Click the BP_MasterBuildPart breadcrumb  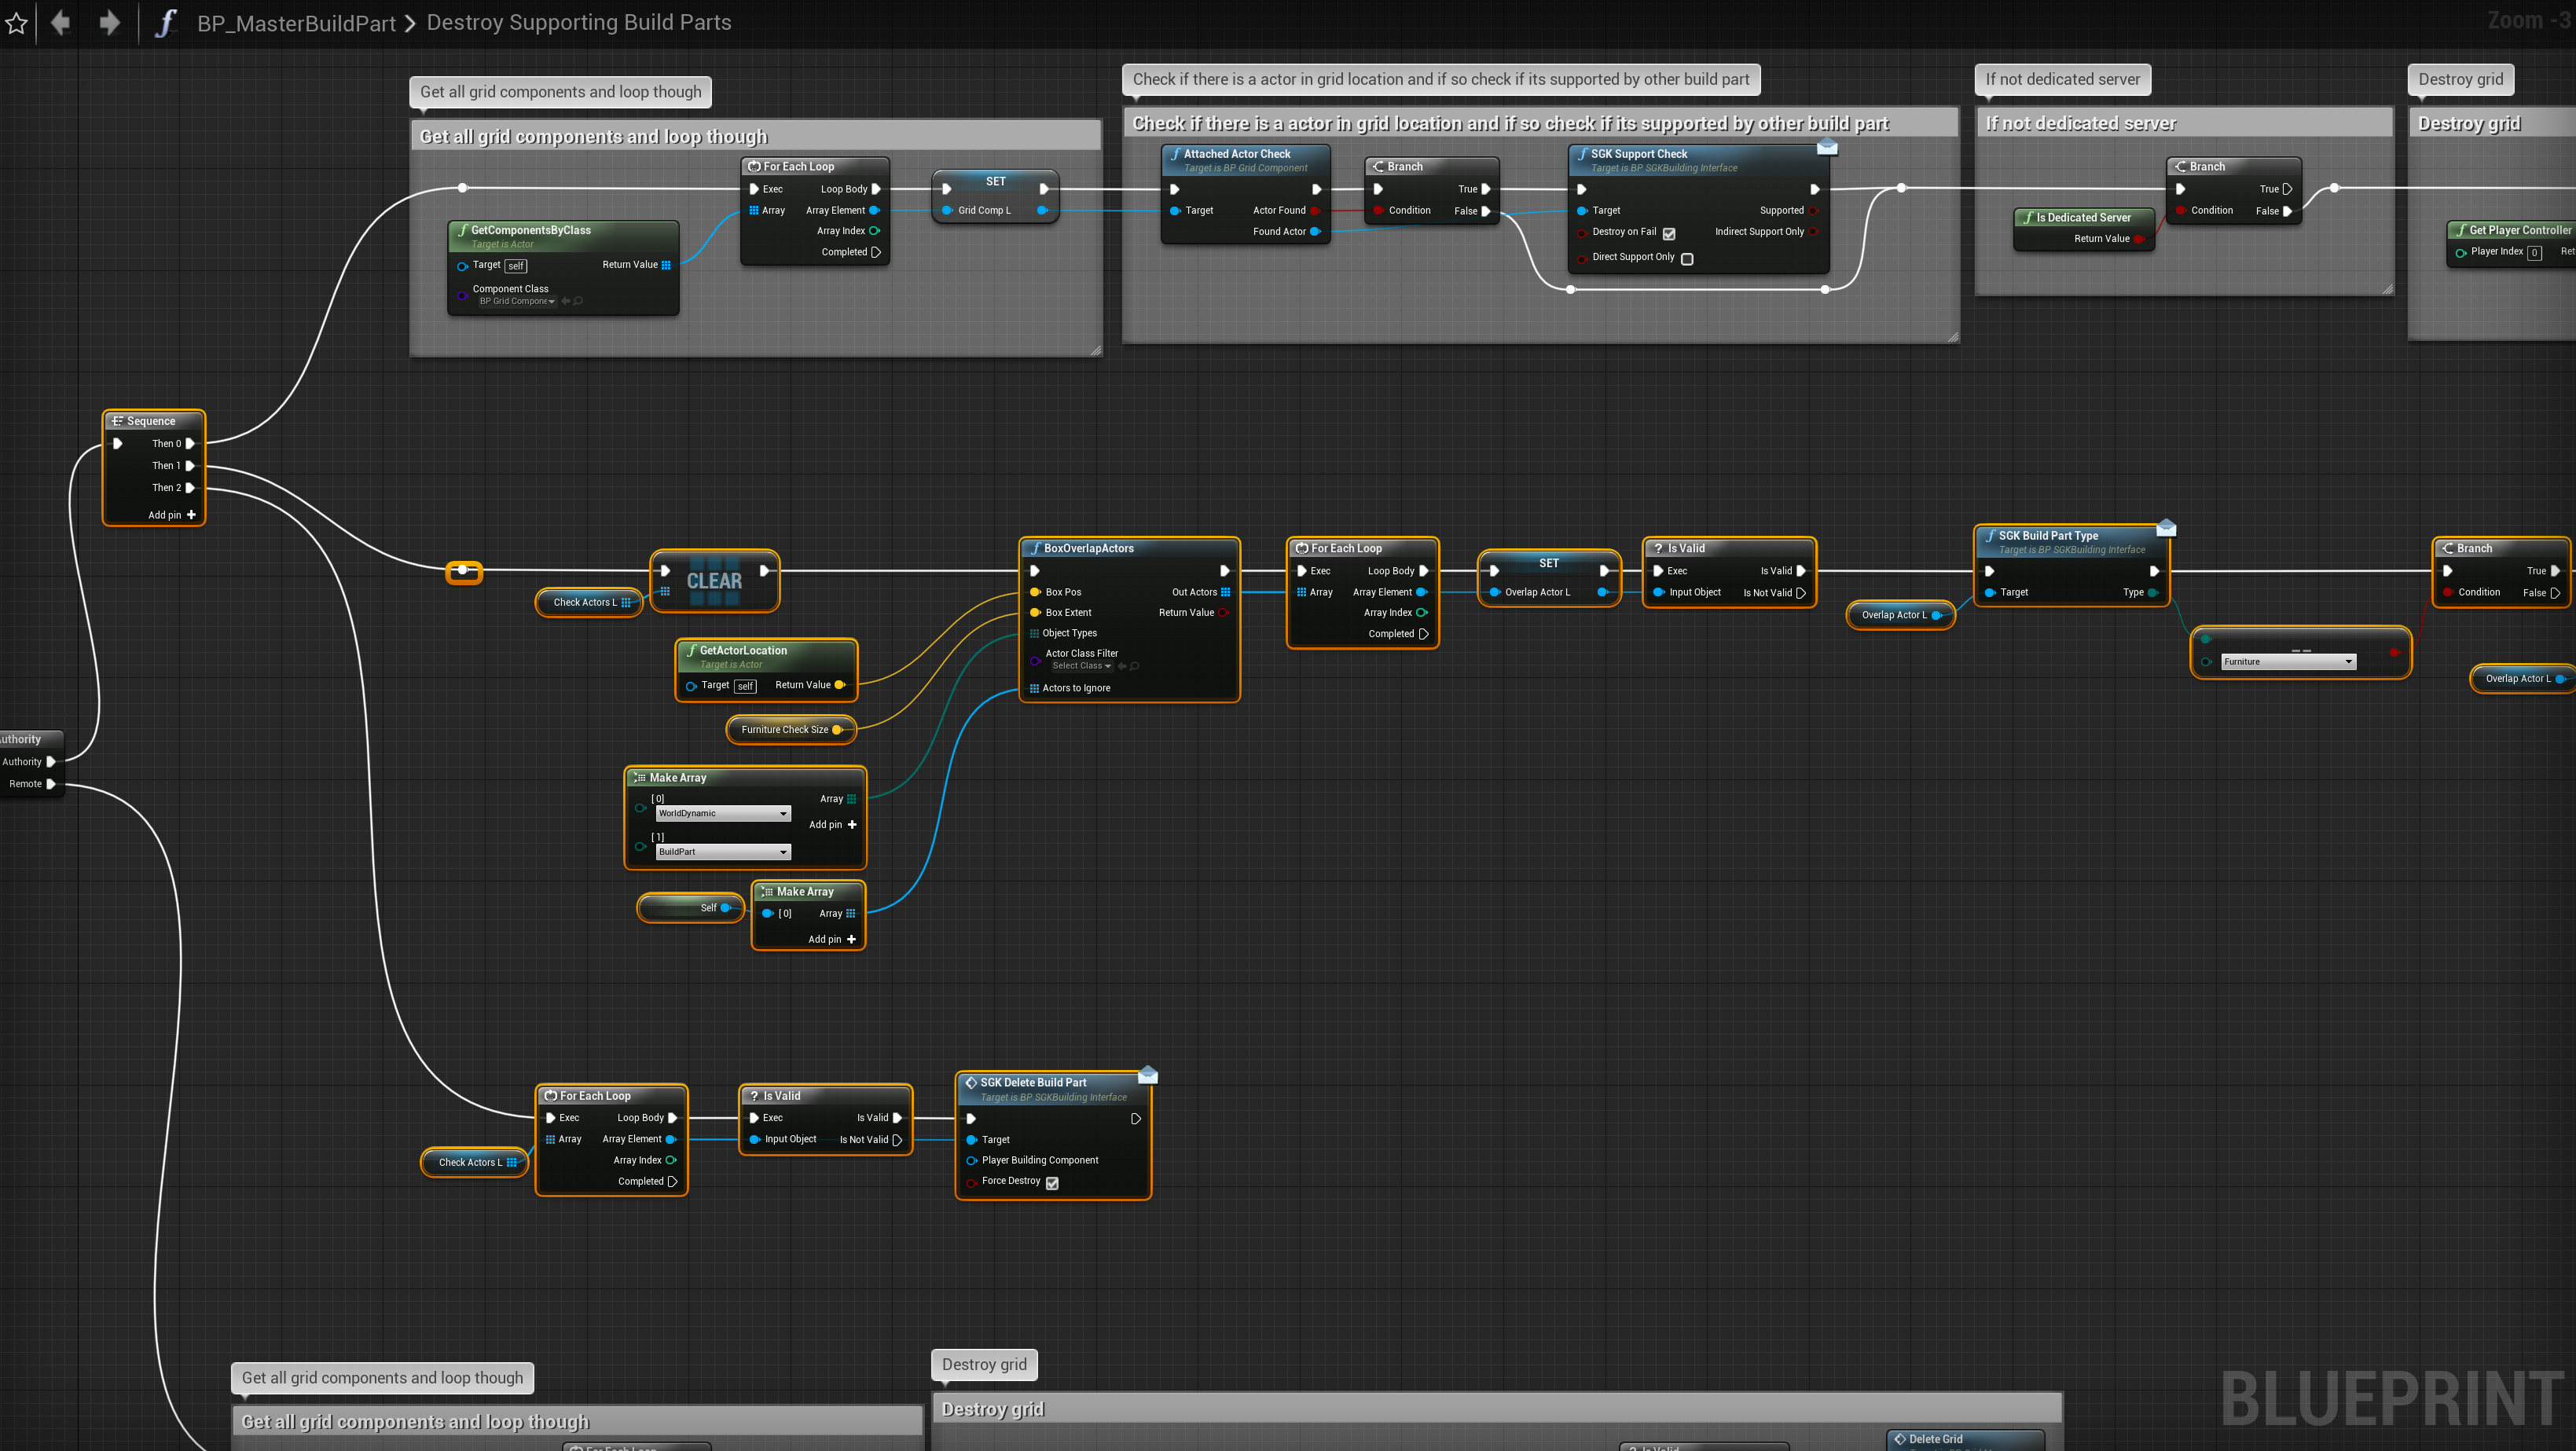[x=296, y=23]
